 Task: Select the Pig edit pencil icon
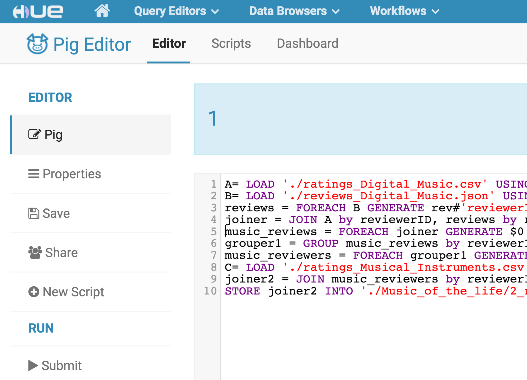pyautogui.click(x=34, y=134)
